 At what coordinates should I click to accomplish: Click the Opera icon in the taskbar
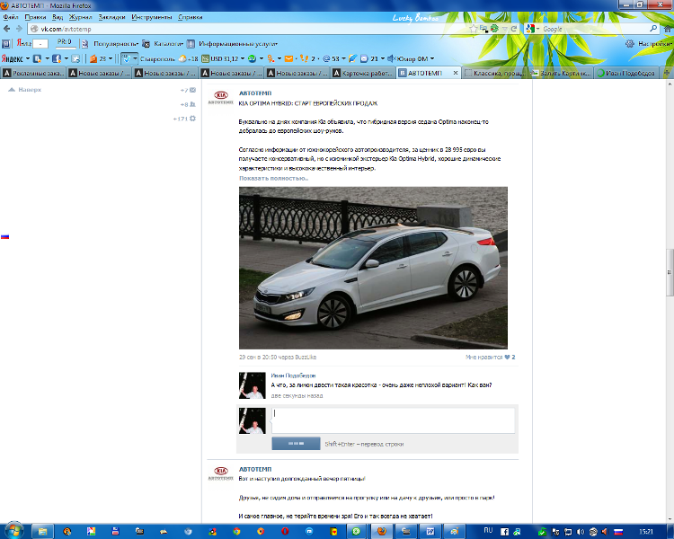tap(285, 531)
